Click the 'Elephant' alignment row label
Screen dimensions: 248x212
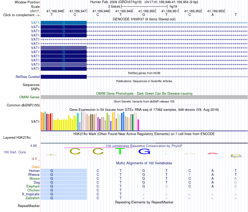tap(33, 186)
